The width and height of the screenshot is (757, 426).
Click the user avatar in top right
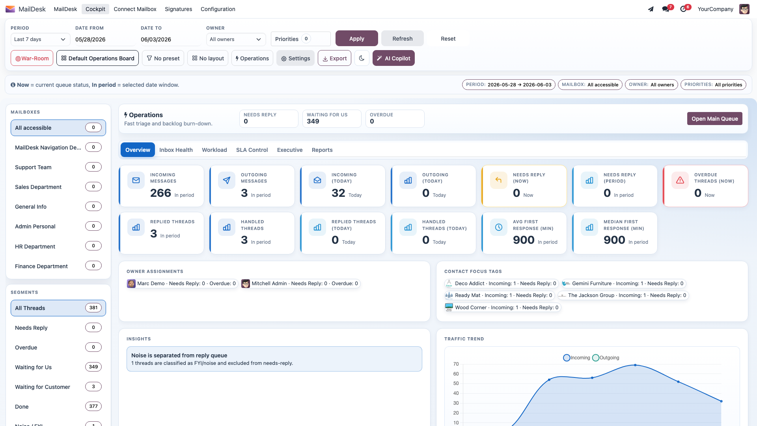(744, 9)
